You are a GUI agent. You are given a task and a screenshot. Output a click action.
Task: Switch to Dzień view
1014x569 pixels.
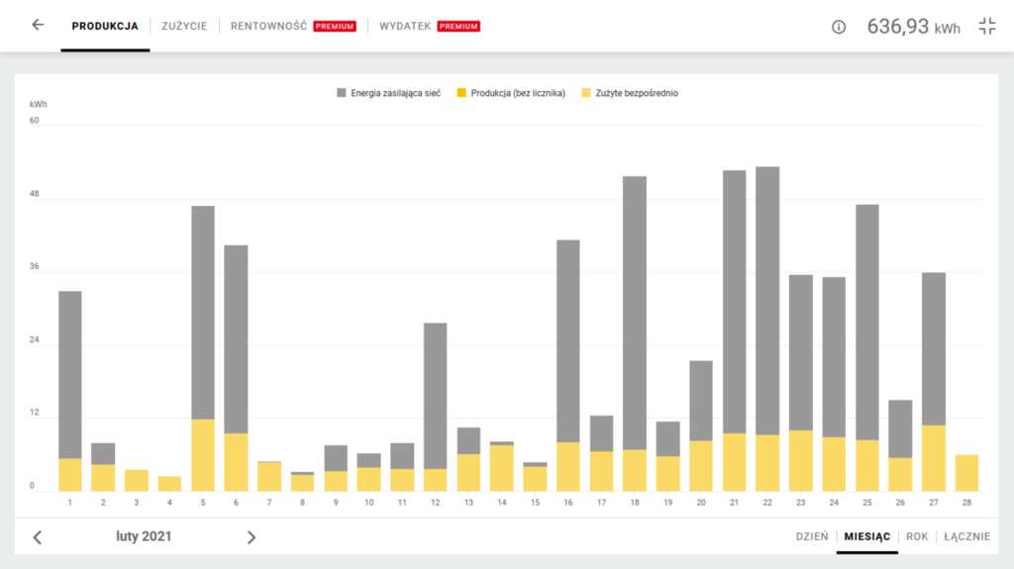[812, 536]
